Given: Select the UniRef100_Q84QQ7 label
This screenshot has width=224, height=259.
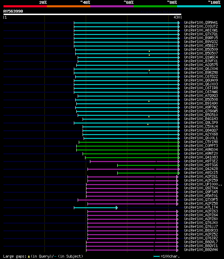Looking at the screenshot, I should coord(201,130).
